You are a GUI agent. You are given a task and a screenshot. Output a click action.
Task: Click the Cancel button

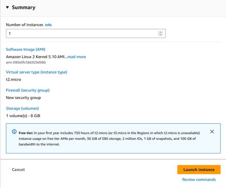coord(18,170)
